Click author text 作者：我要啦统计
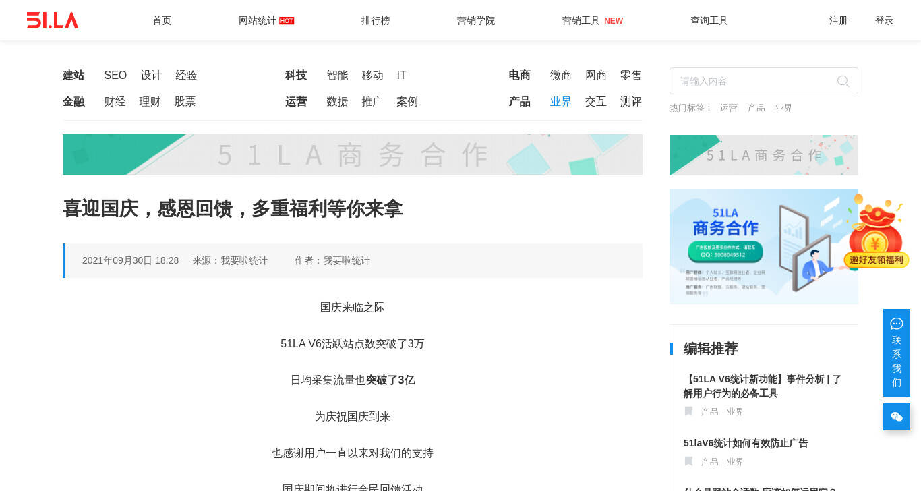Viewport: 921px width, 491px height. (x=332, y=260)
